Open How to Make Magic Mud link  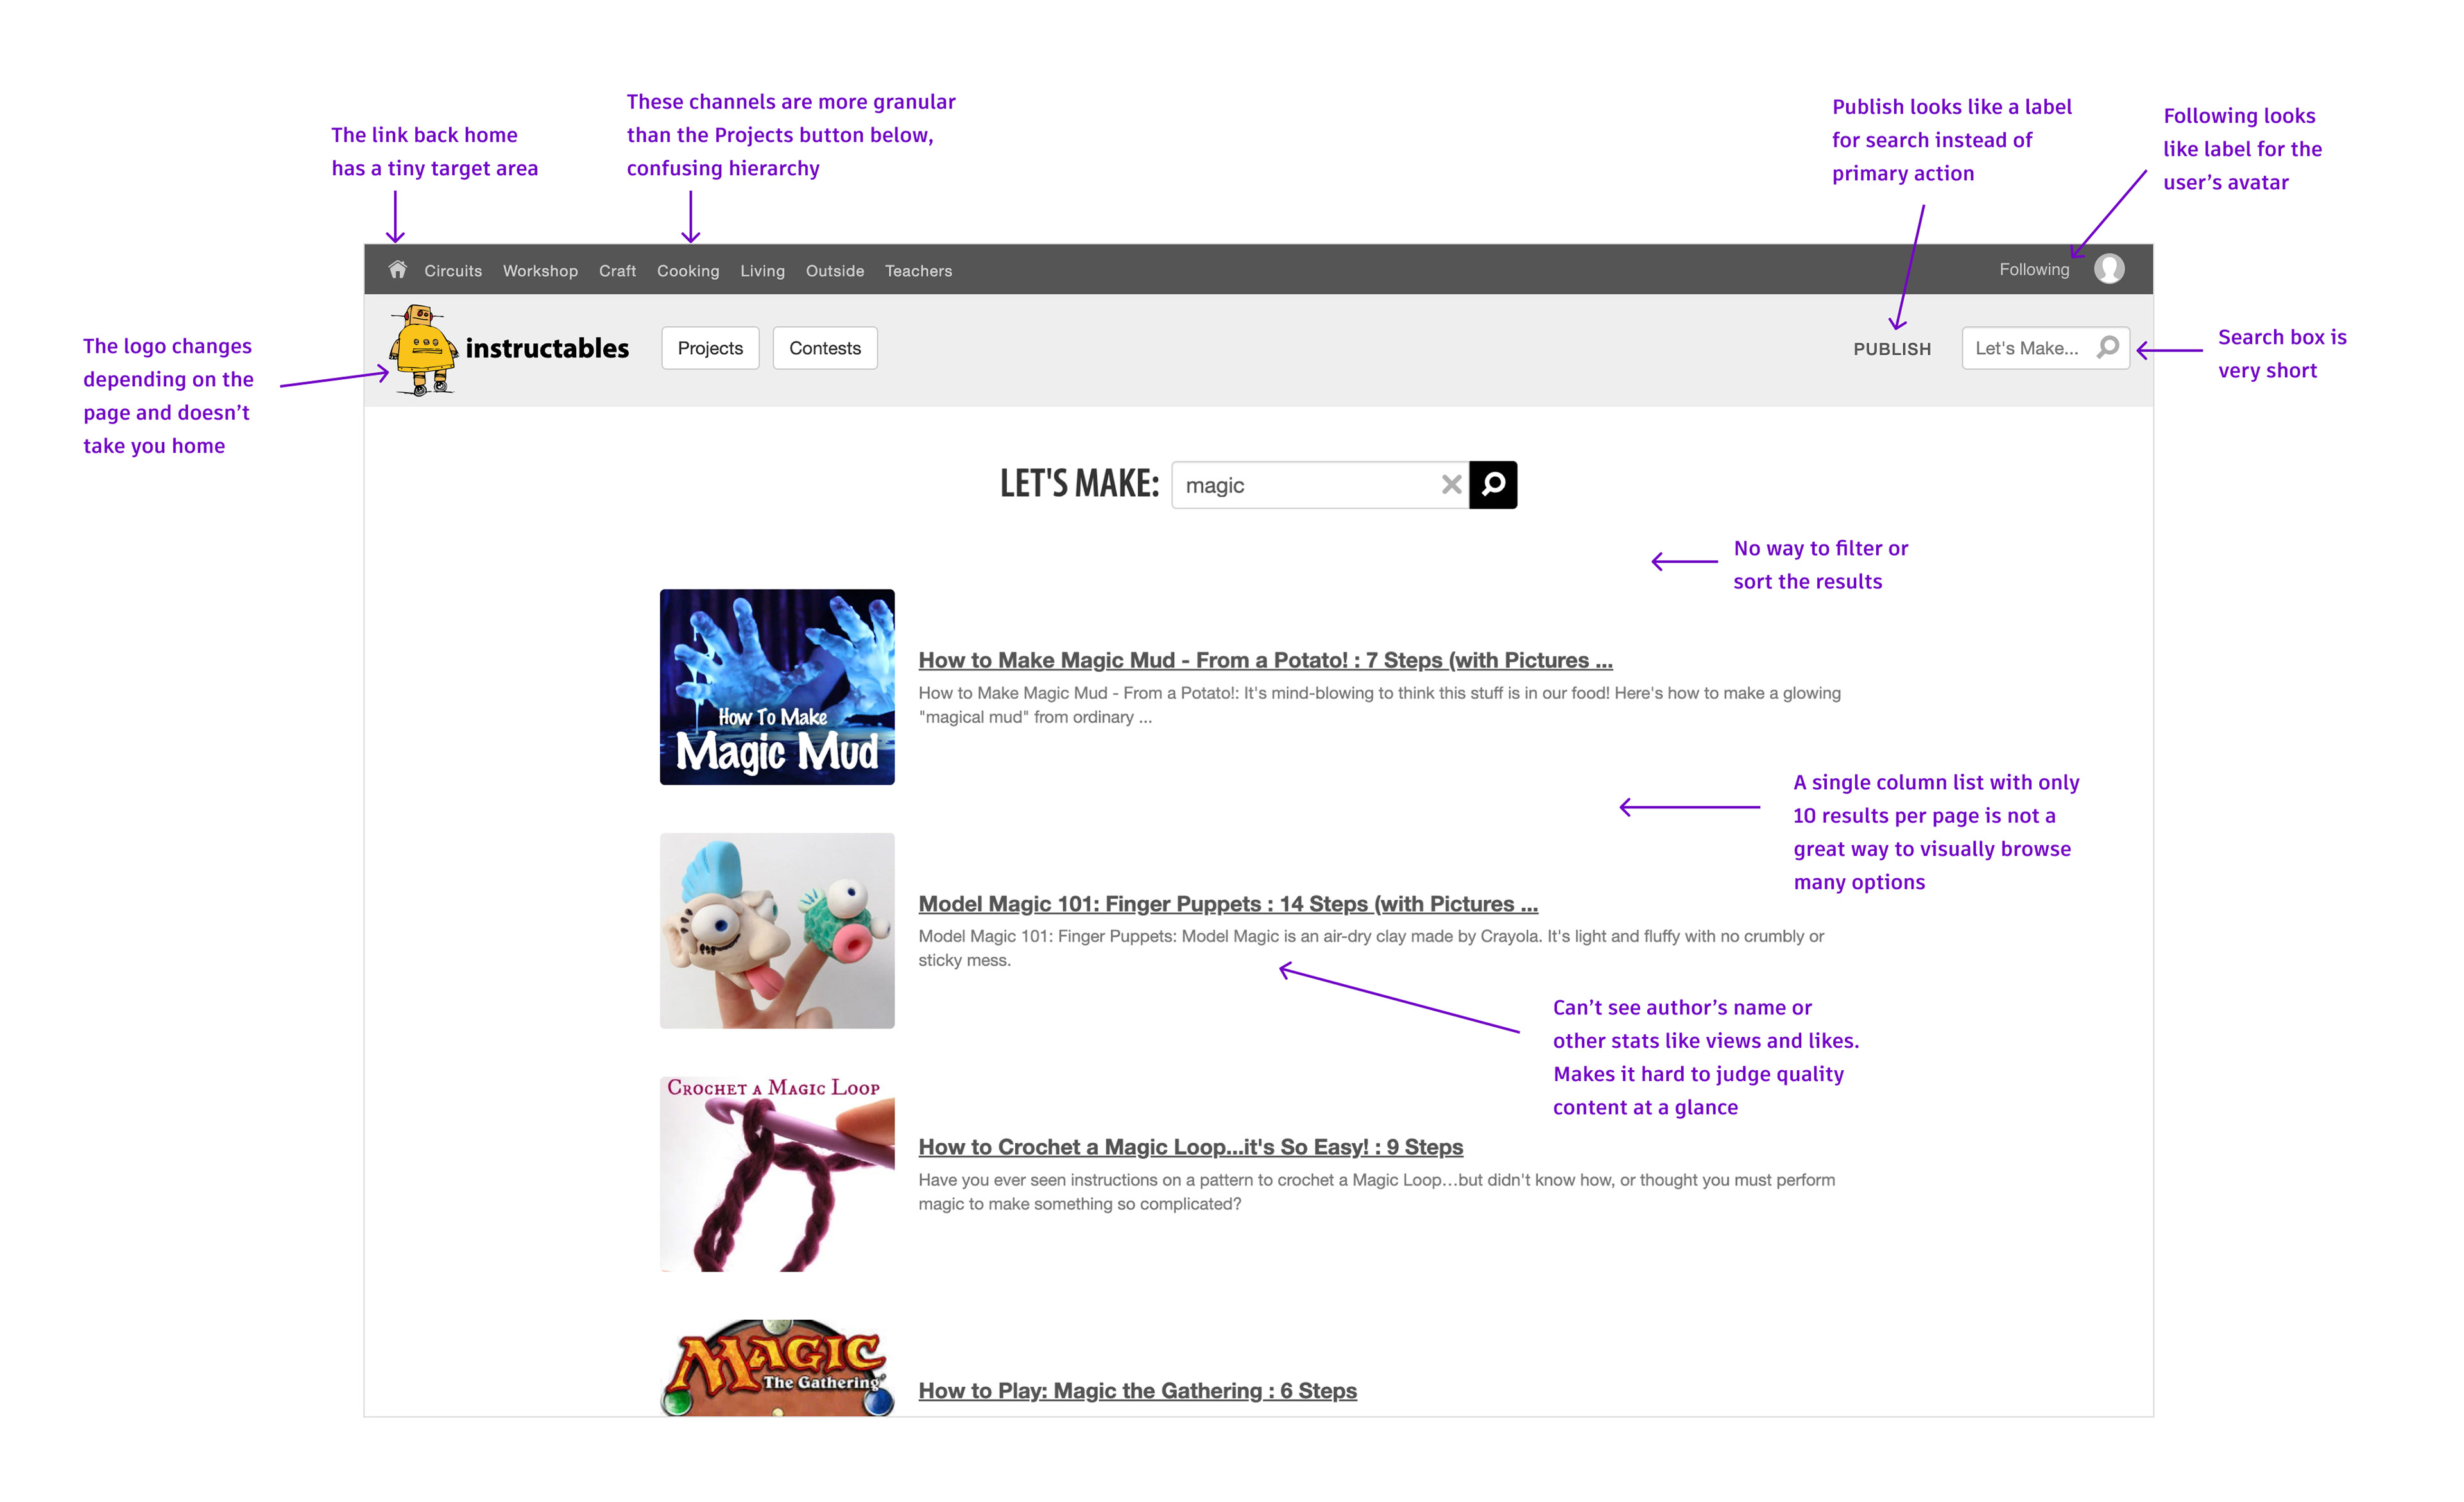1265,660
